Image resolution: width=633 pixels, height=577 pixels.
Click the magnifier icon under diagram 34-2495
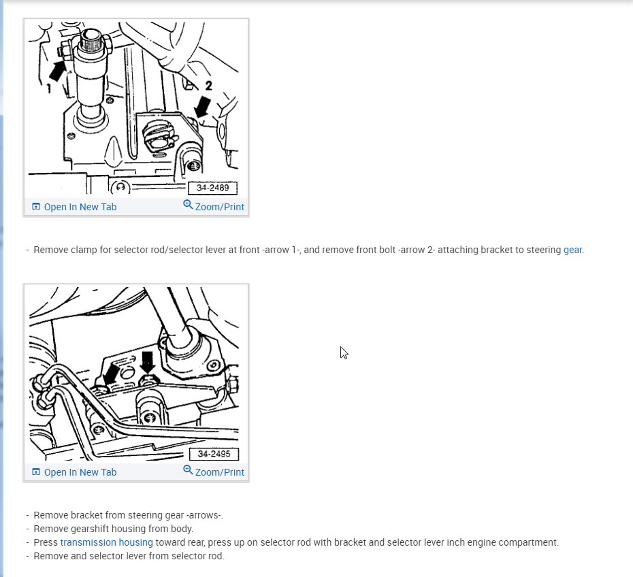point(188,470)
